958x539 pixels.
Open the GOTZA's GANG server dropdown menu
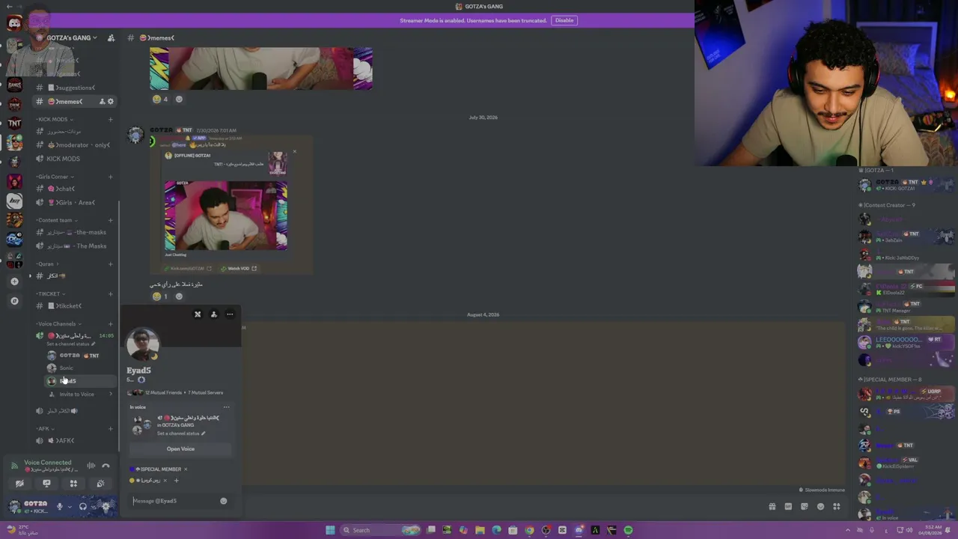point(71,37)
